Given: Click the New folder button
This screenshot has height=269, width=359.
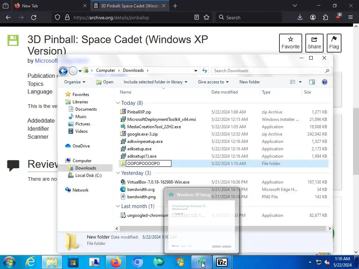Looking at the screenshot, I should 250,82.
